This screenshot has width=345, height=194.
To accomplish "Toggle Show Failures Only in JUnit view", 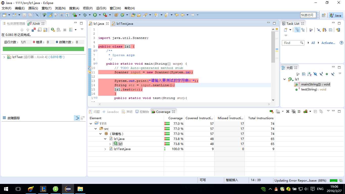I will pyautogui.click(x=34, y=30).
